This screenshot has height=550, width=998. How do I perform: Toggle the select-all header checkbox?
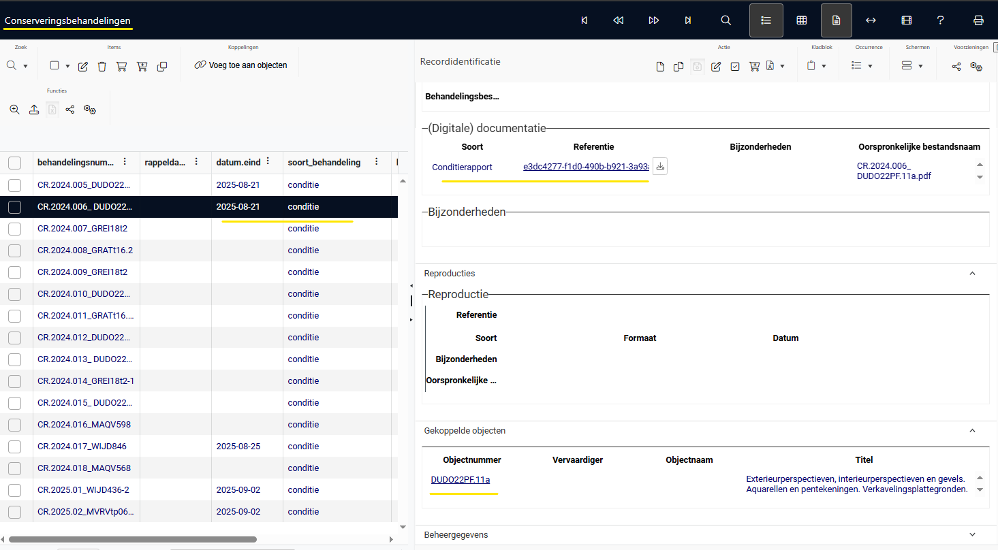(15, 163)
